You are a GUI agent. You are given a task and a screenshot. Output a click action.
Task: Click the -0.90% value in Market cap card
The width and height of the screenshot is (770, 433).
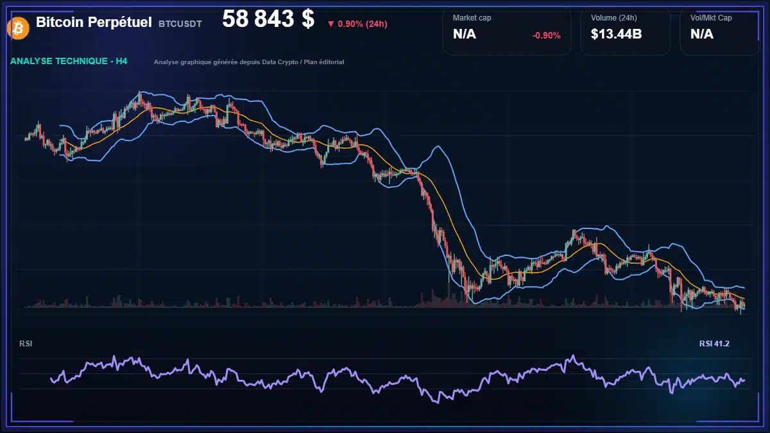click(547, 35)
